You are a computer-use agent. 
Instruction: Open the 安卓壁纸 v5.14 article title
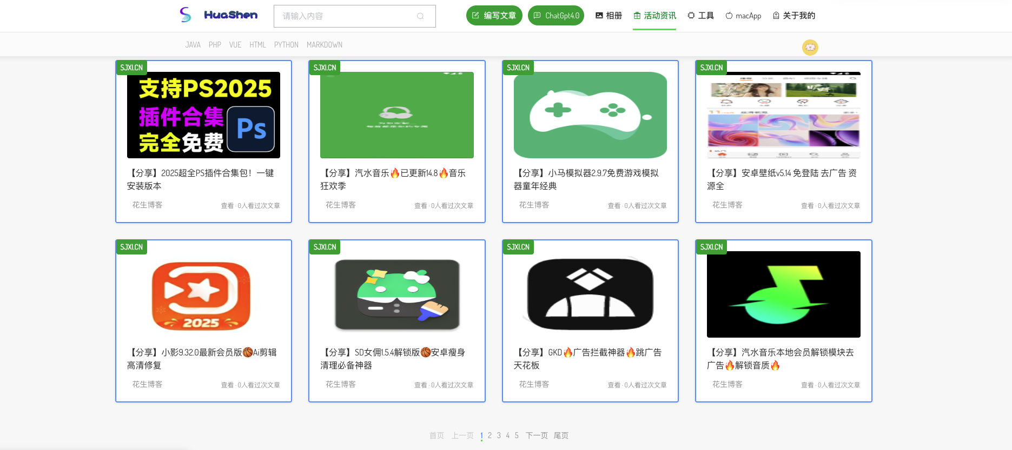783,179
